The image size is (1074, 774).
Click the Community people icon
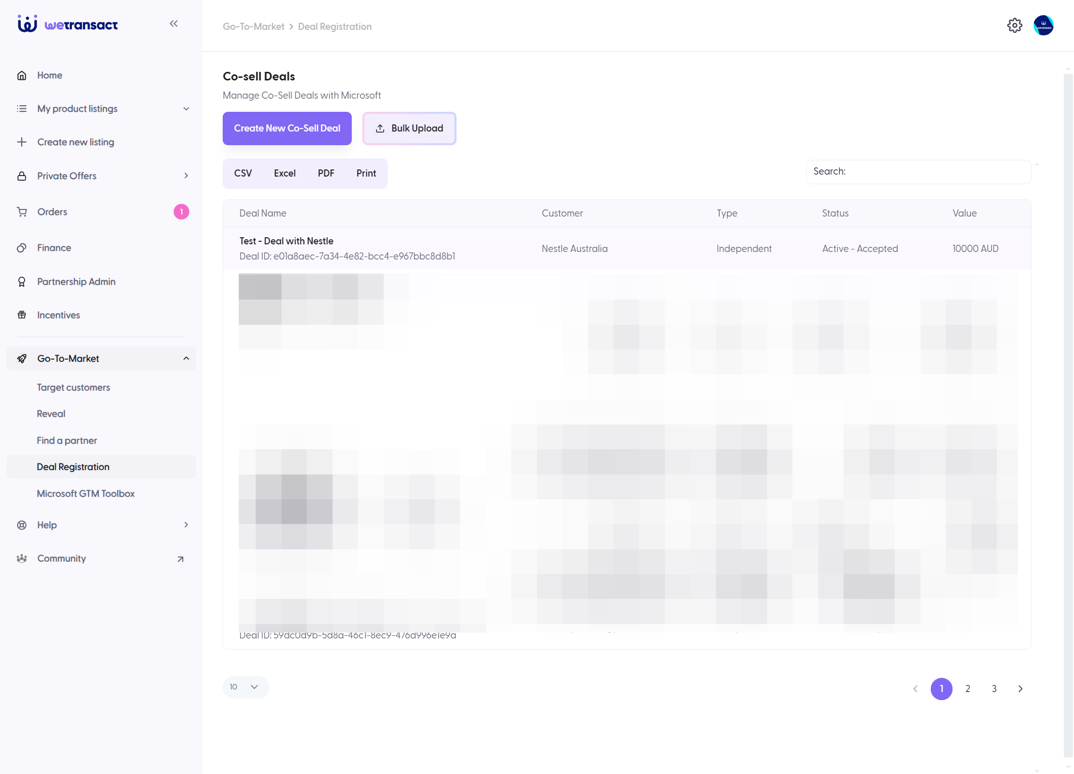22,558
